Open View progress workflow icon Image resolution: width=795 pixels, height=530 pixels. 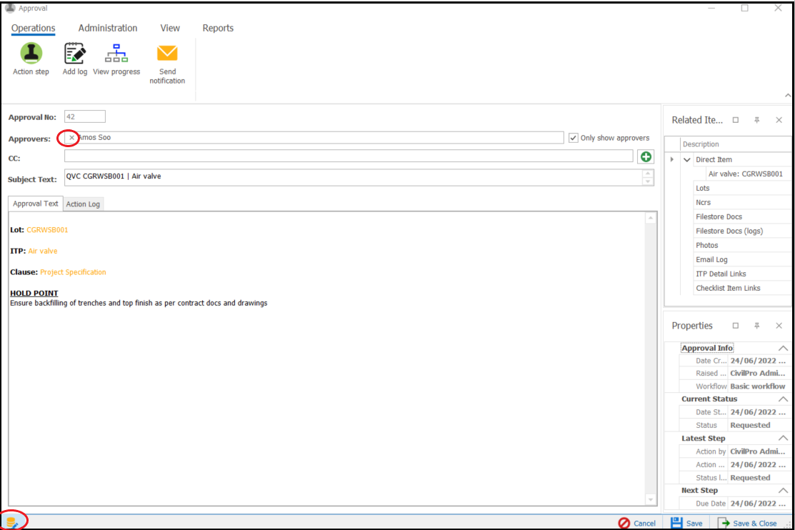tap(116, 54)
